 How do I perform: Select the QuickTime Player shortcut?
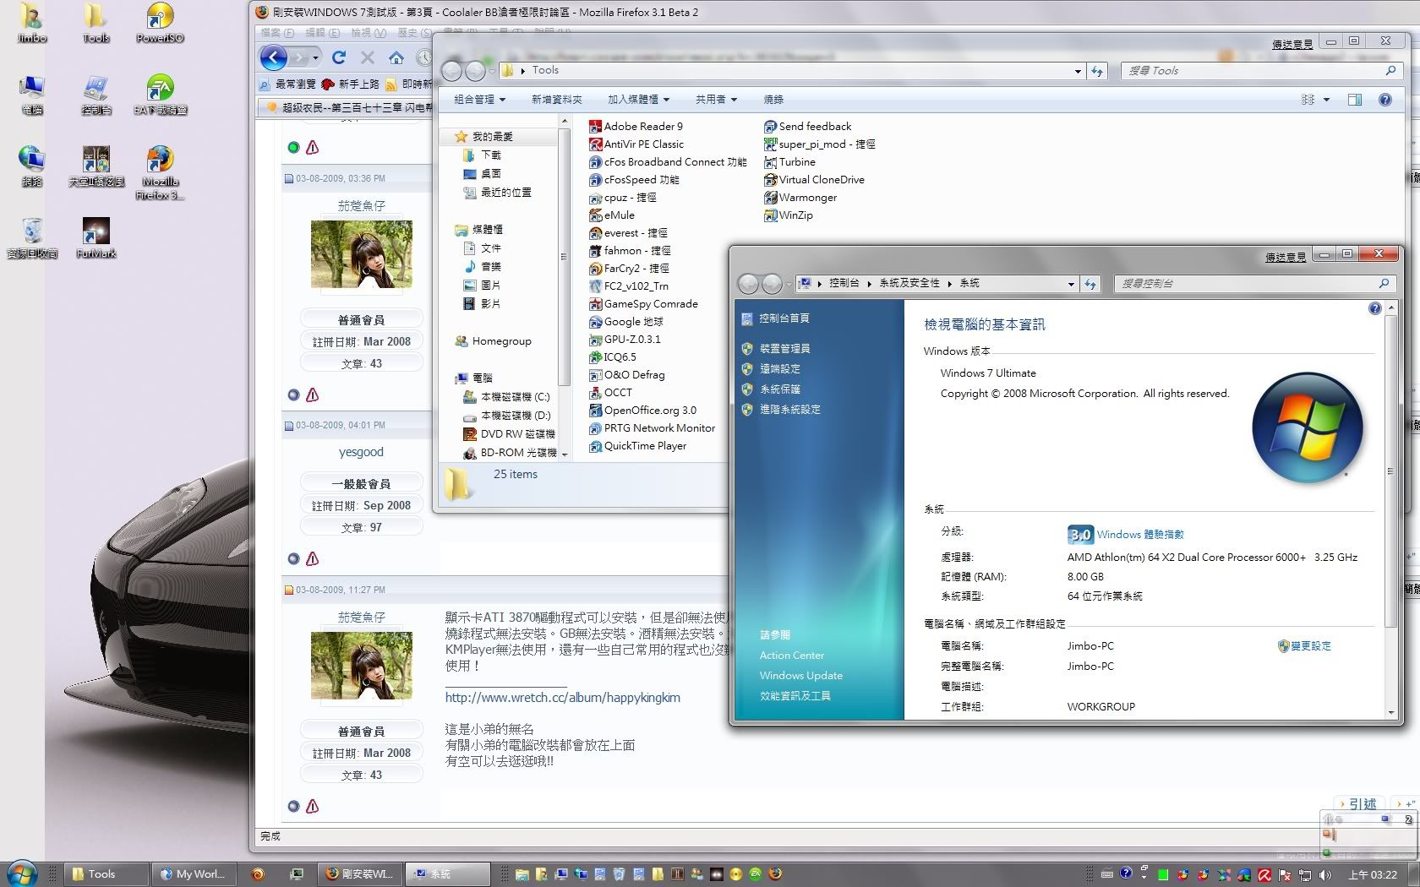tap(638, 445)
